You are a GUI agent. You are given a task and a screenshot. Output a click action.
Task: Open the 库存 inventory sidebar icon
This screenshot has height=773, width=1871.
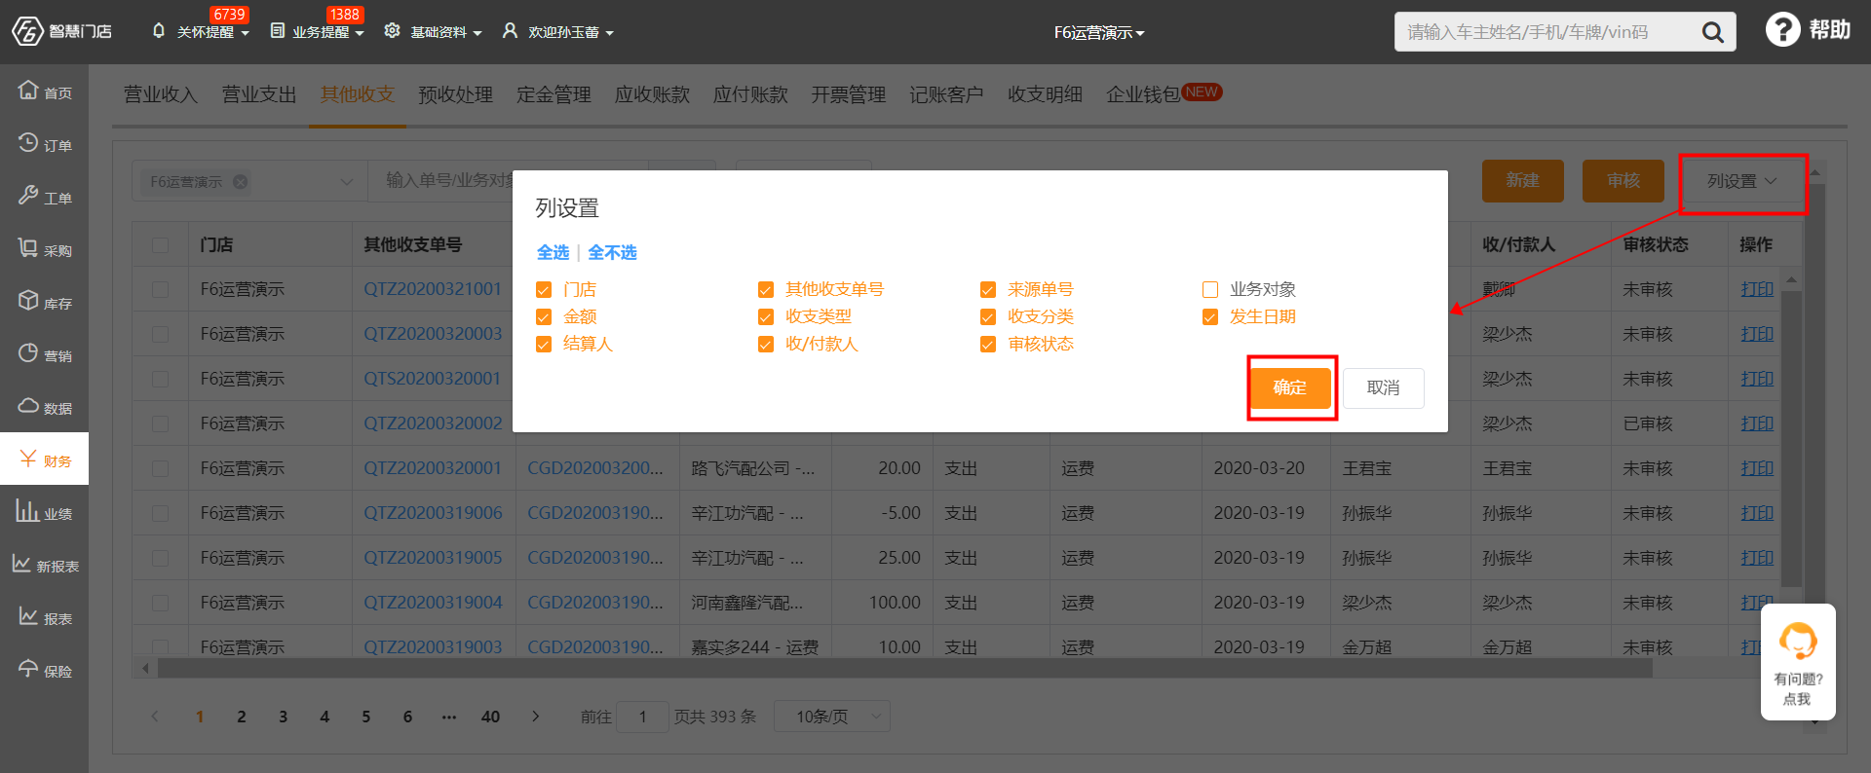point(28,301)
